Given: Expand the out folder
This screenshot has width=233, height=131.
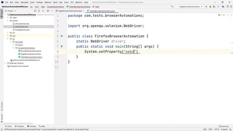Looking at the screenshot, I should coord(8,36).
